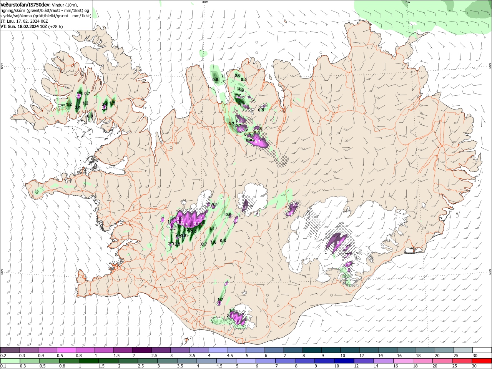
Task: Click the lower legend swatch starting at 0.5
Action: point(49,361)
